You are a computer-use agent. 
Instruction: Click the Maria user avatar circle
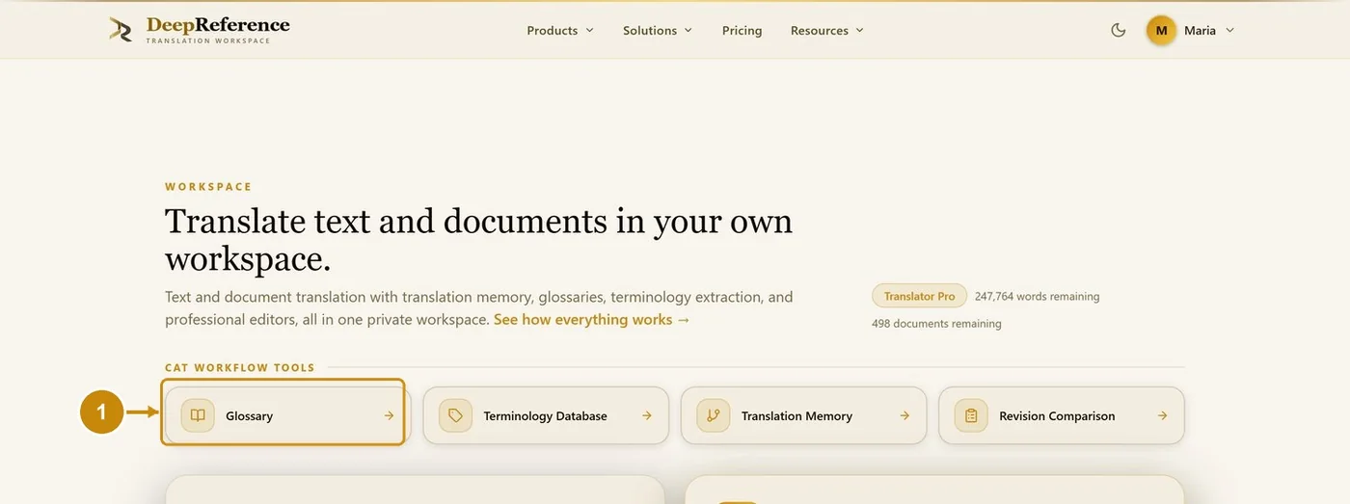(x=1161, y=30)
